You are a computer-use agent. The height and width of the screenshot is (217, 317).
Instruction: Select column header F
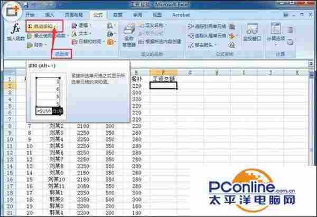point(163,72)
